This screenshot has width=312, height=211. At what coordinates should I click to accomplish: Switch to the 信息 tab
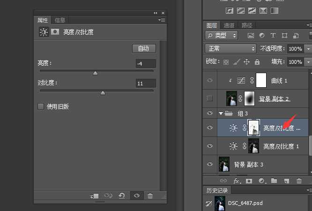[x=60, y=20]
